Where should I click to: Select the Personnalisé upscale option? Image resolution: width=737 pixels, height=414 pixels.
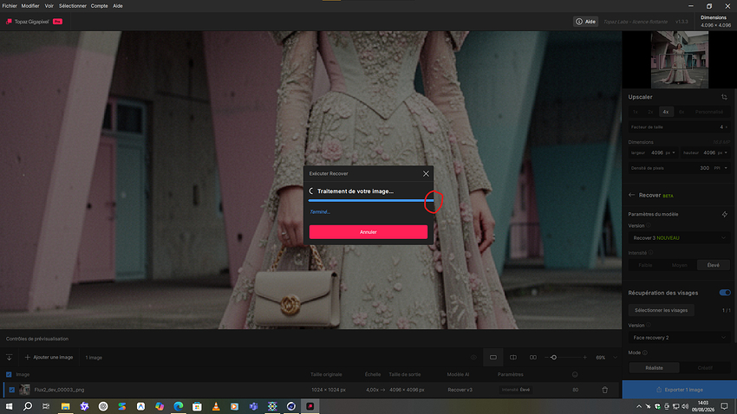click(x=709, y=112)
